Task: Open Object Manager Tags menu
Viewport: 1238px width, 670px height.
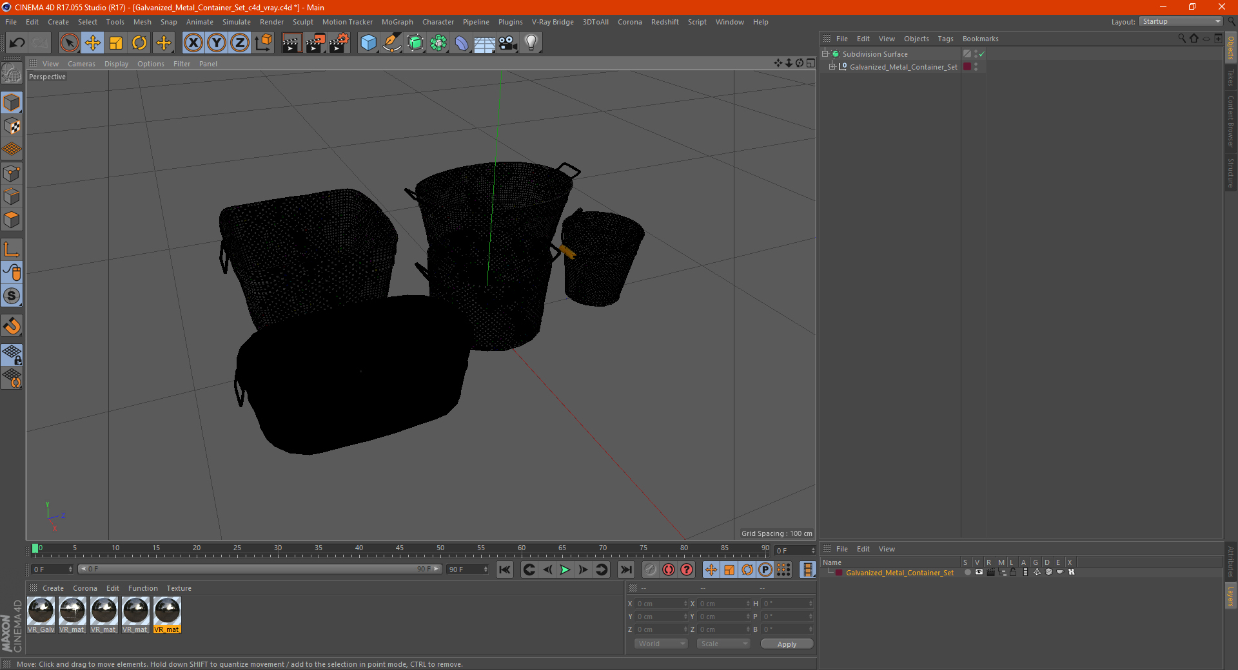Action: coord(945,39)
